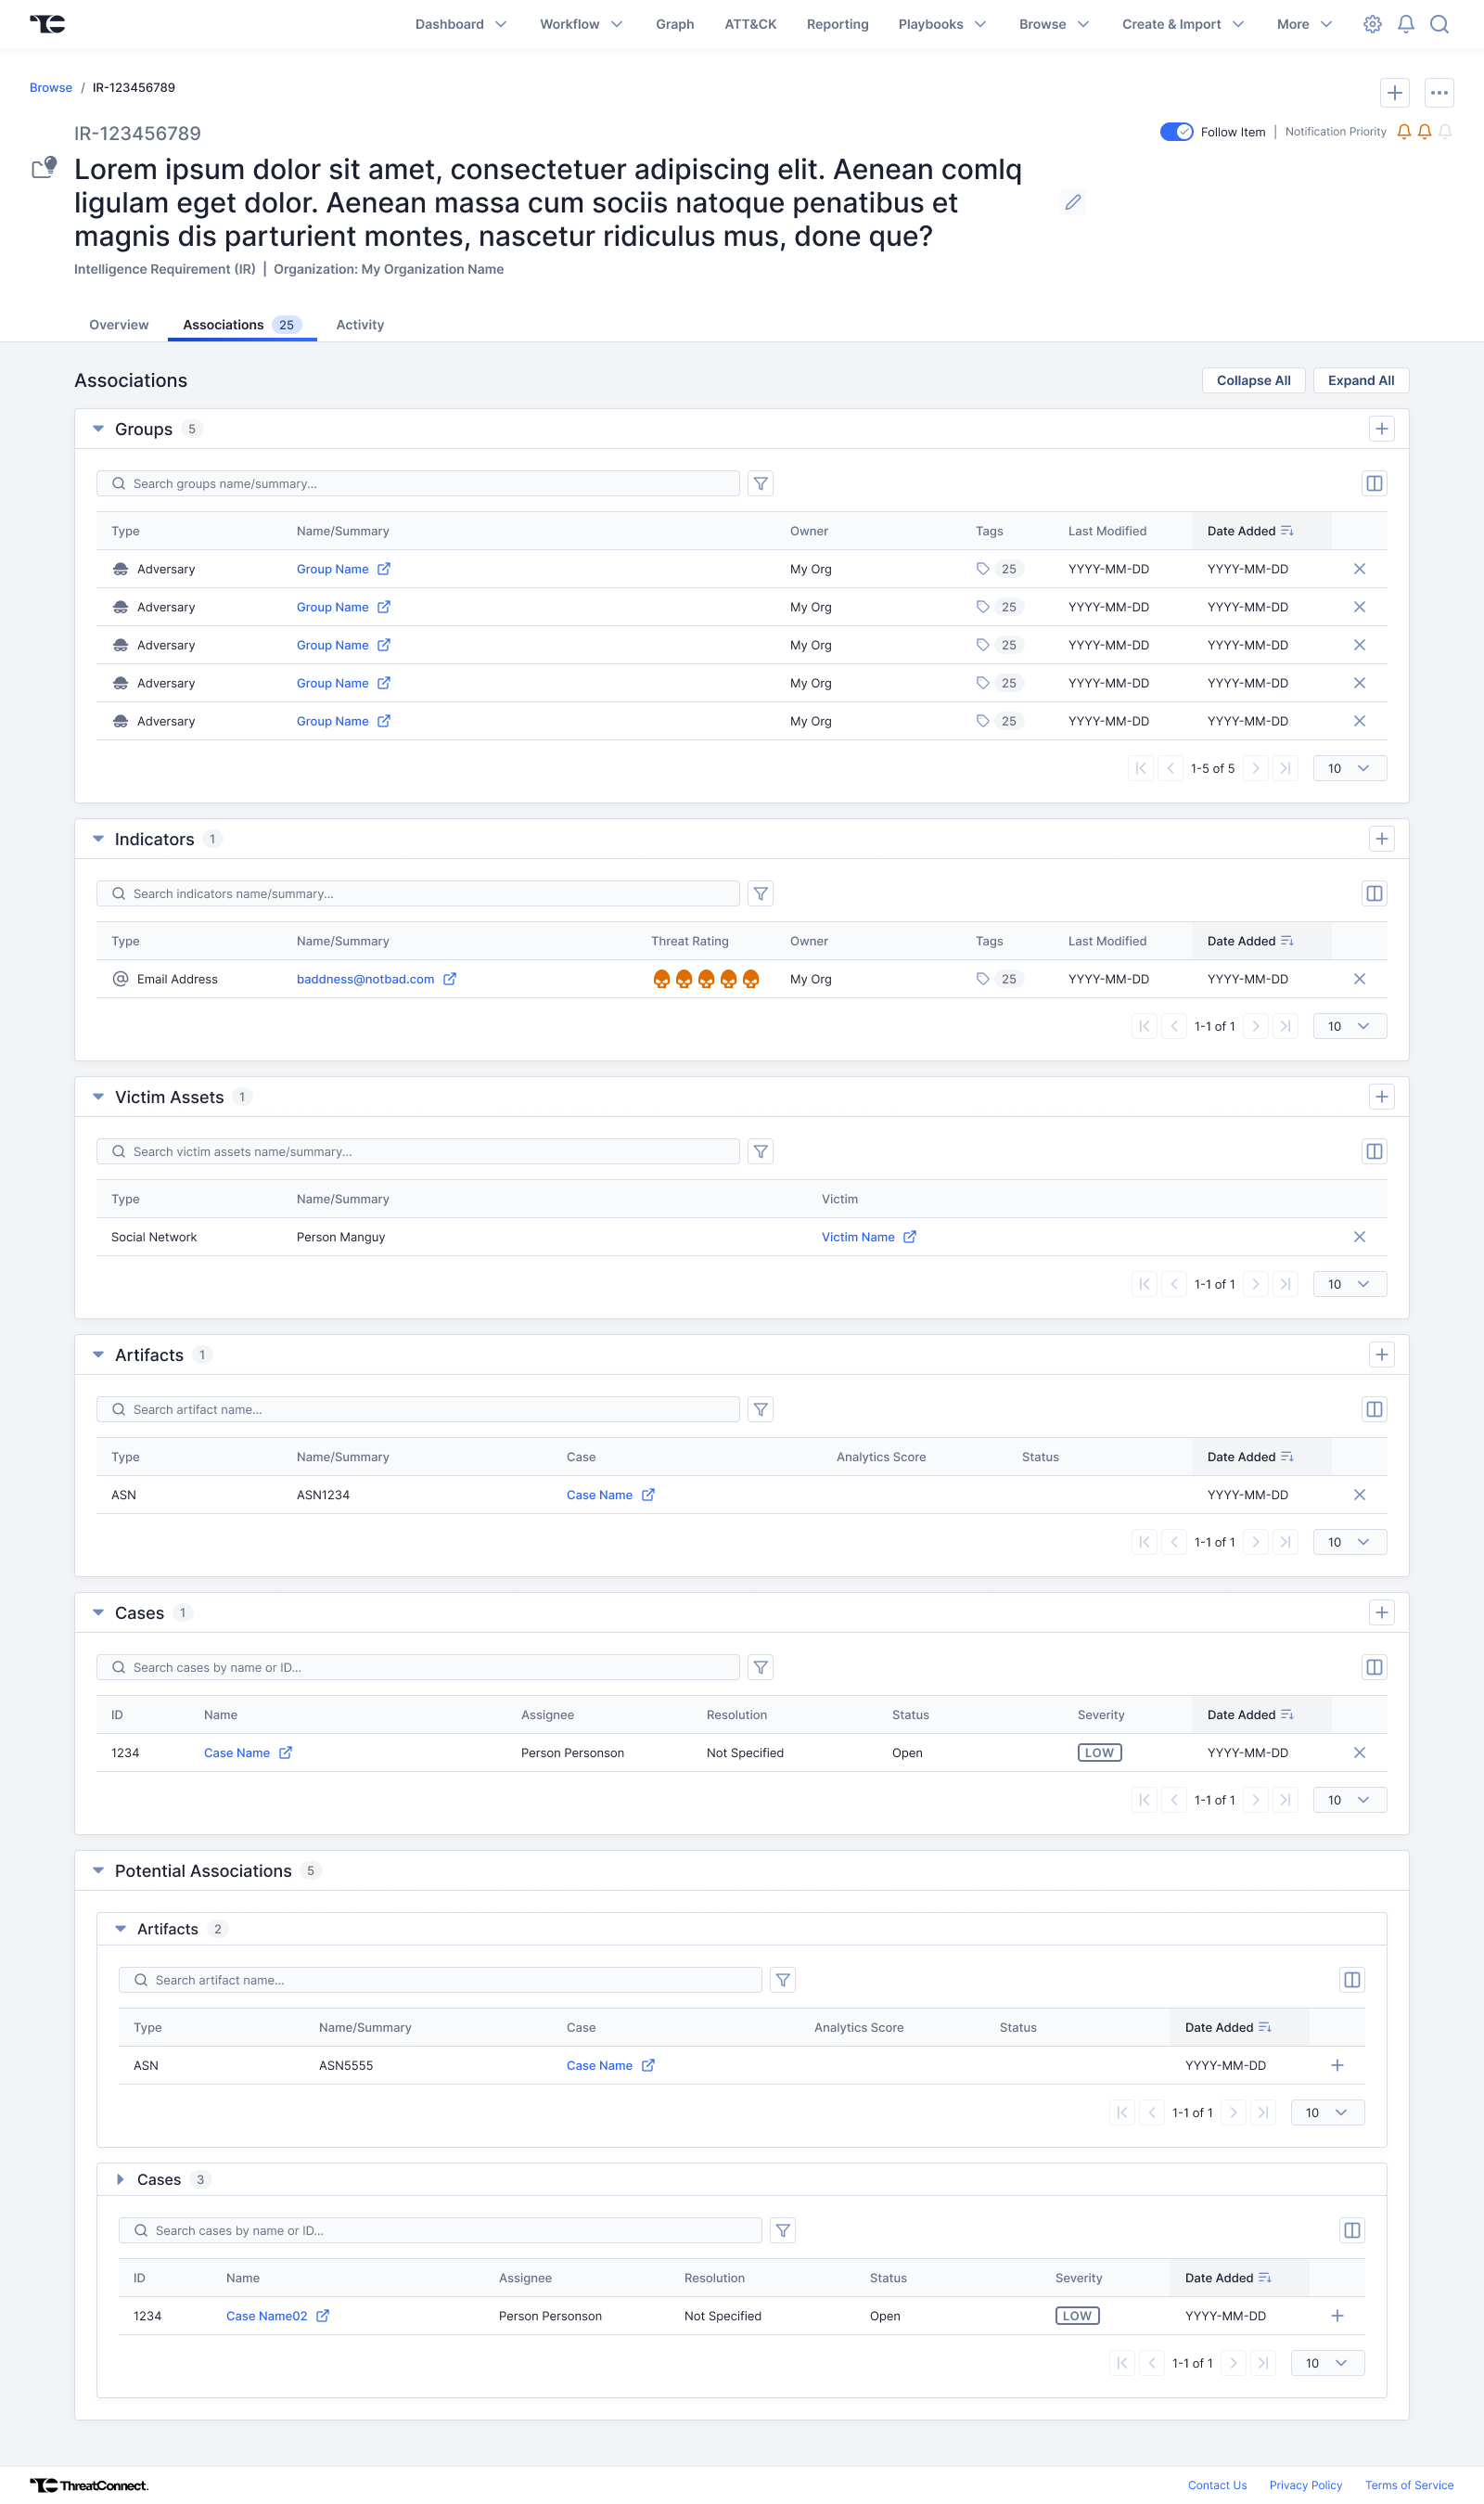Click the filter icon beside Groups search
Screen dimensions: 1484x2504
point(760,484)
